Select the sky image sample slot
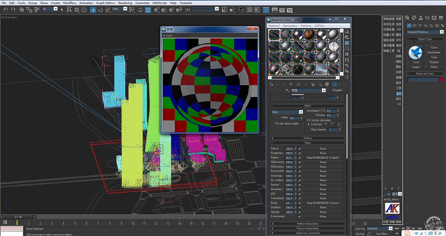Viewport: 446px width, 236px height. pyautogui.click(x=322, y=69)
